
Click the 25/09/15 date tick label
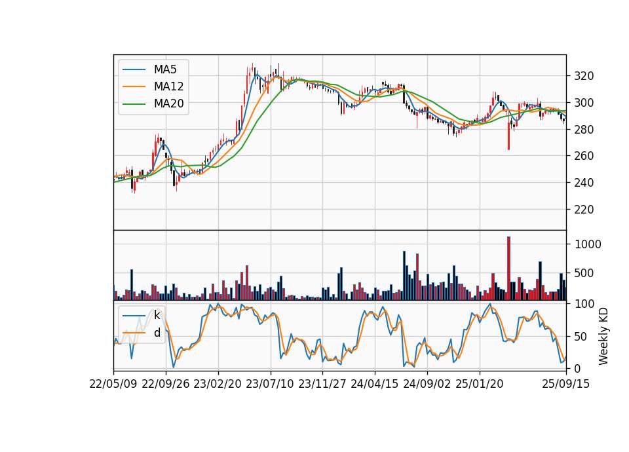(x=566, y=384)
